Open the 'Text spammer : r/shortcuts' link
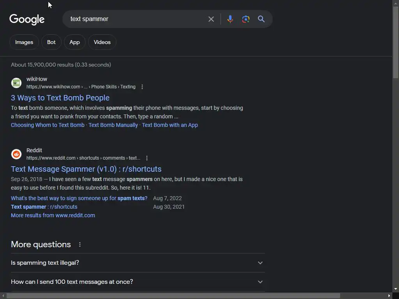The image size is (399, 299). tap(44, 207)
